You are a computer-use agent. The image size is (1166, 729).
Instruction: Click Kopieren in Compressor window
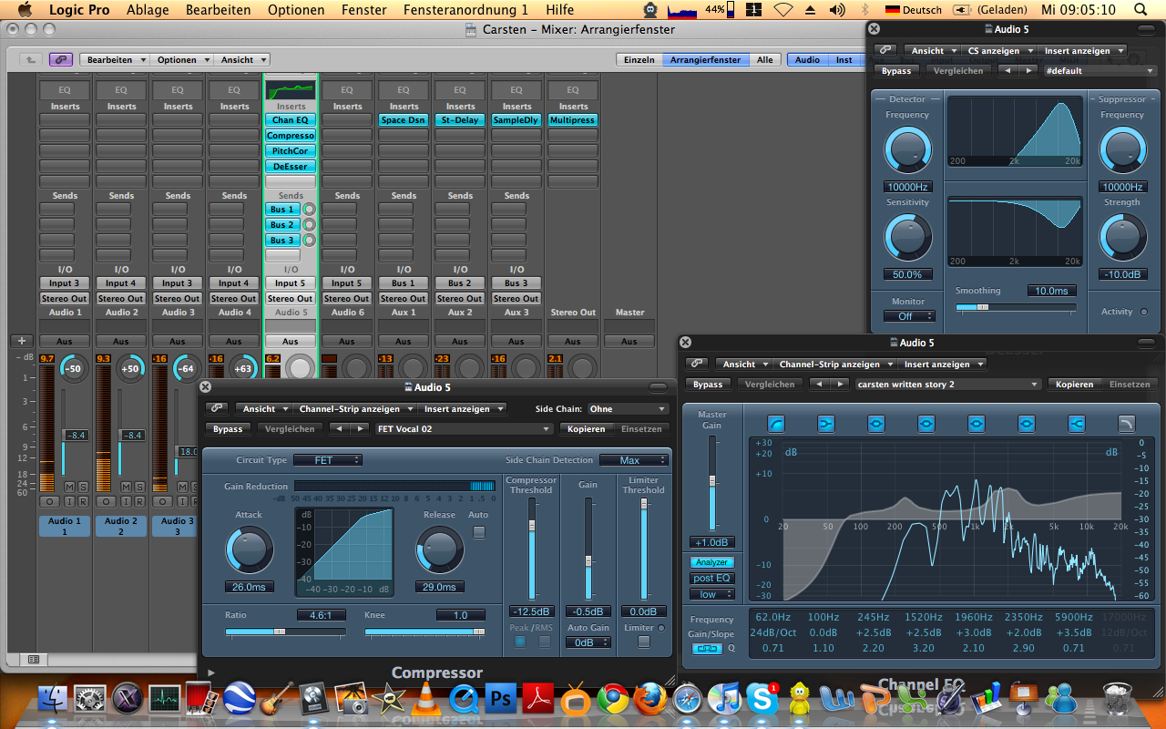click(x=586, y=428)
